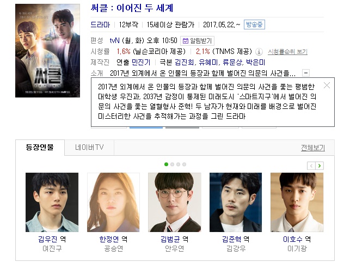Click the 알림받기 alarm button
344x262 pixels.
197,41
